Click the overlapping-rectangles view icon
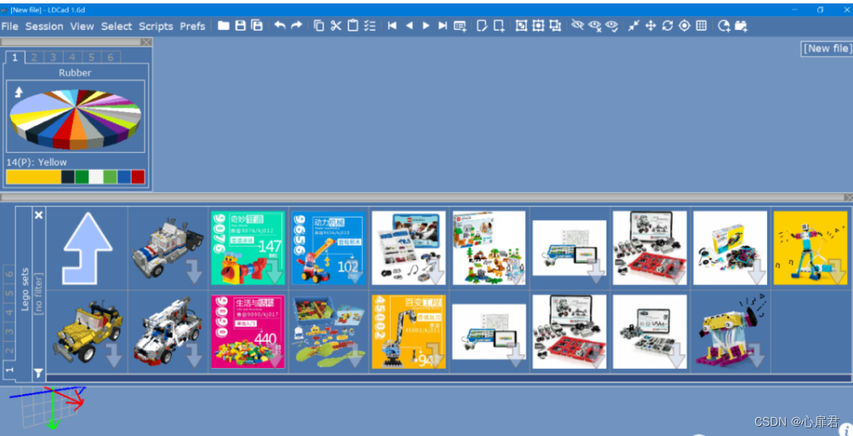This screenshot has height=436, width=853. tap(556, 25)
